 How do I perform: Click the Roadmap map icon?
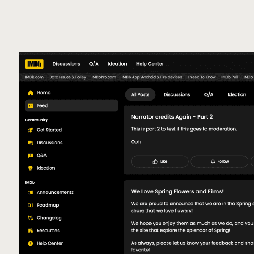(30, 205)
